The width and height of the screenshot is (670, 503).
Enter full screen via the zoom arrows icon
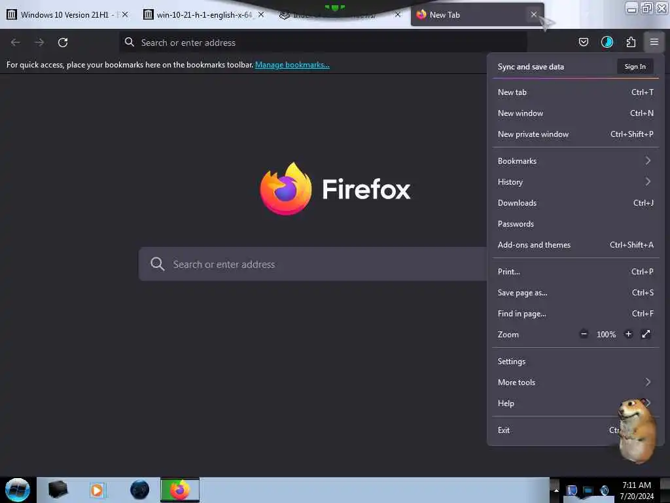(646, 334)
